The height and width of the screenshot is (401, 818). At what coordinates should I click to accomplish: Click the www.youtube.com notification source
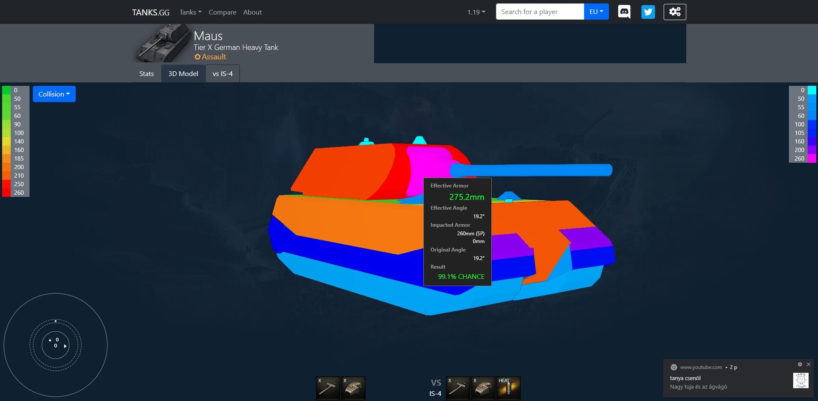click(x=701, y=367)
